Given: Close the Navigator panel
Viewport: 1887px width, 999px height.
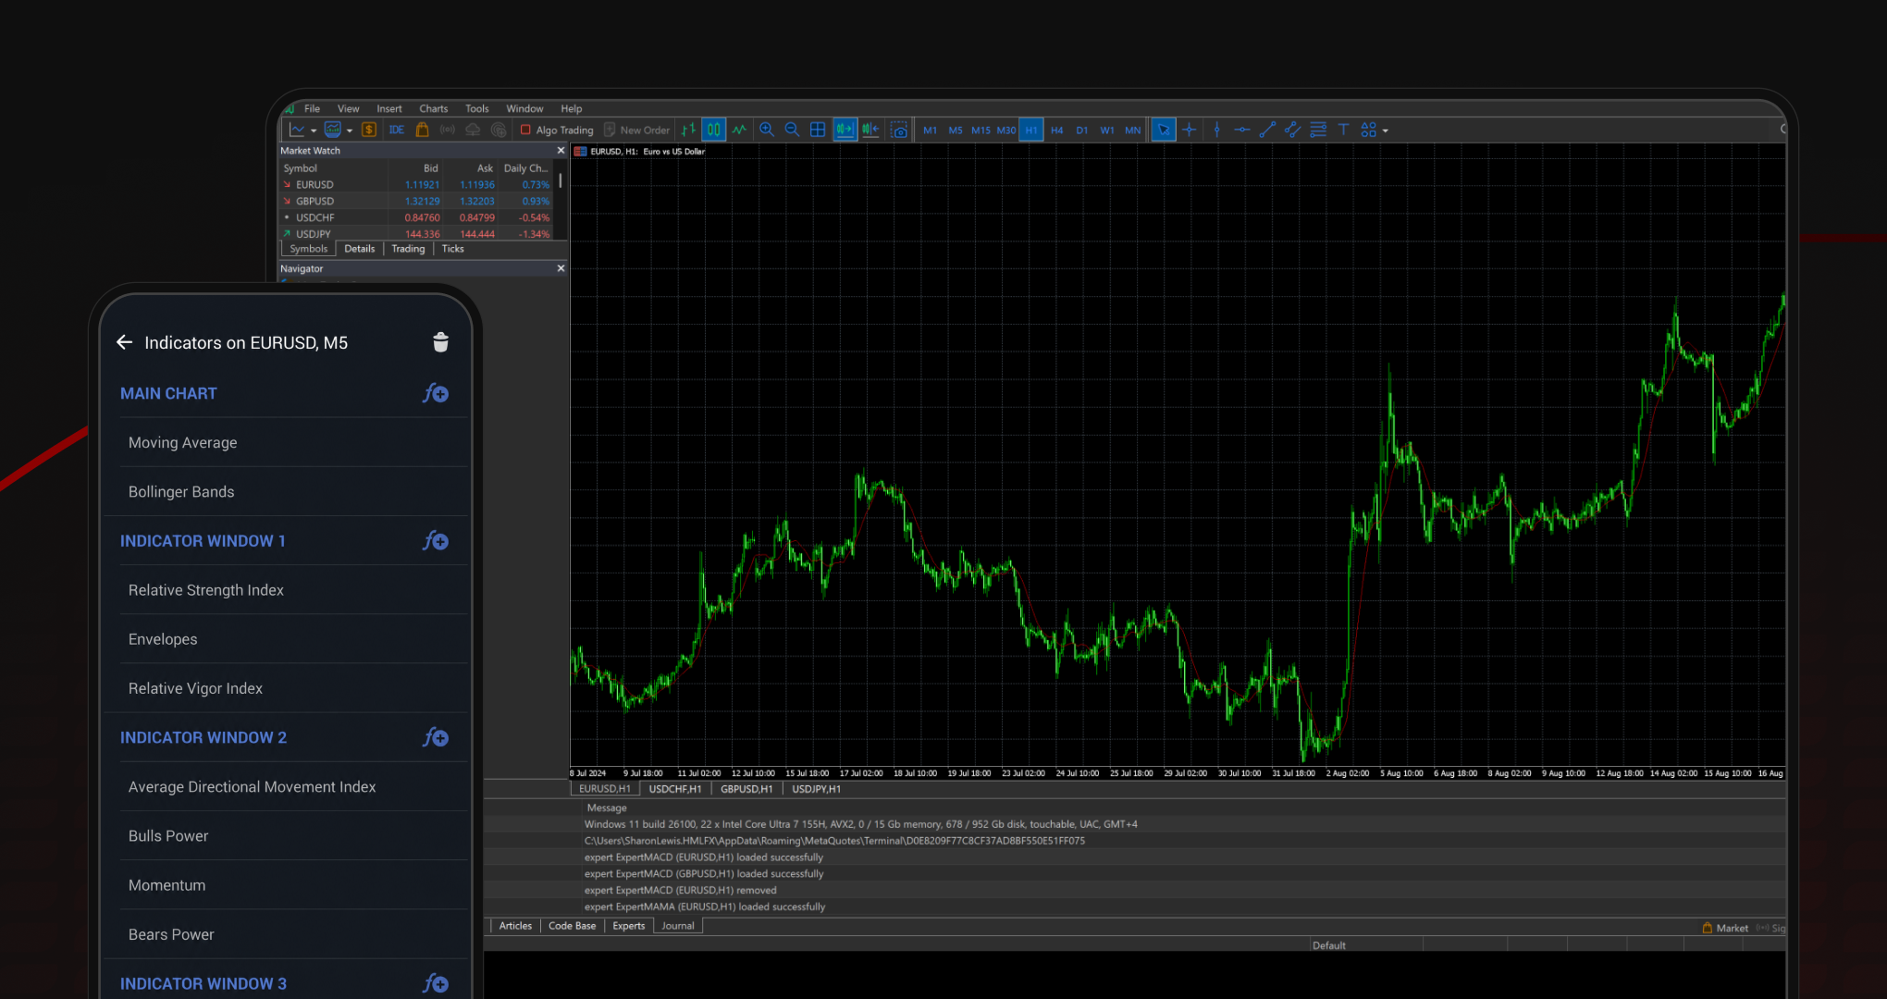Looking at the screenshot, I should (x=561, y=268).
